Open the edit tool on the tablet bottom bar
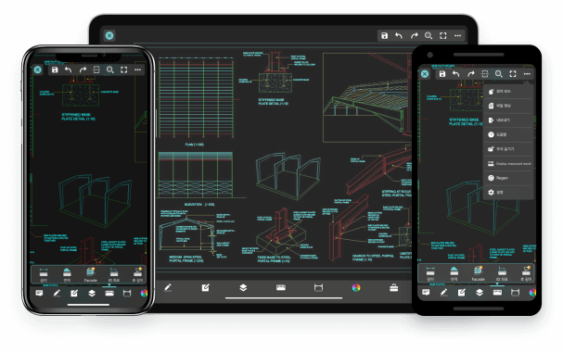This screenshot has height=353, width=563. pyautogui.click(x=205, y=287)
